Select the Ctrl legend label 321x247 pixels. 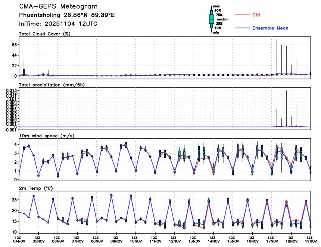[x=256, y=15]
